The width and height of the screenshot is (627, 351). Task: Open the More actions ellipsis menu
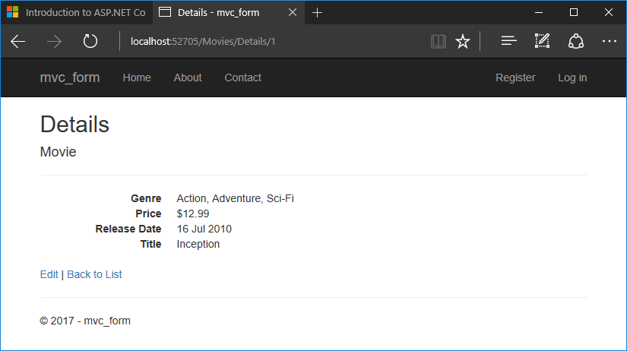pos(609,42)
